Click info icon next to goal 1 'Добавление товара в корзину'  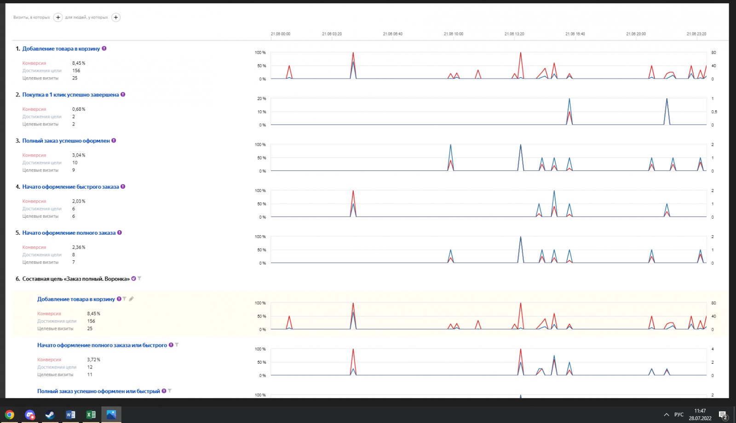pyautogui.click(x=104, y=48)
